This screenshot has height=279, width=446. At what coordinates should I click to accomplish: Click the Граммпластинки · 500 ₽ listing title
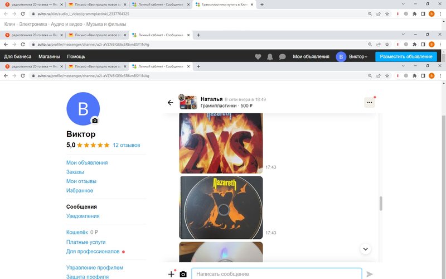click(x=226, y=105)
